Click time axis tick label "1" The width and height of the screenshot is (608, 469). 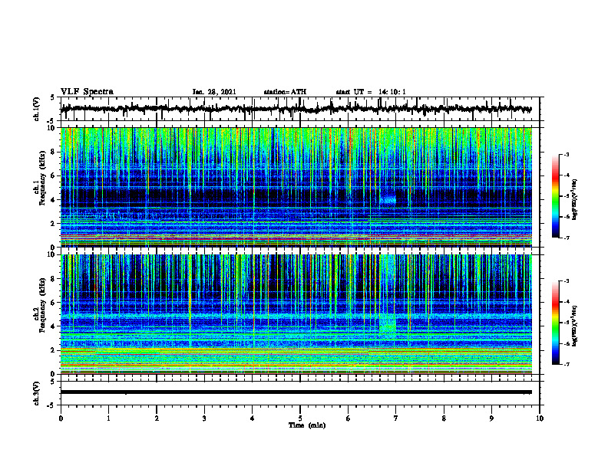point(108,418)
